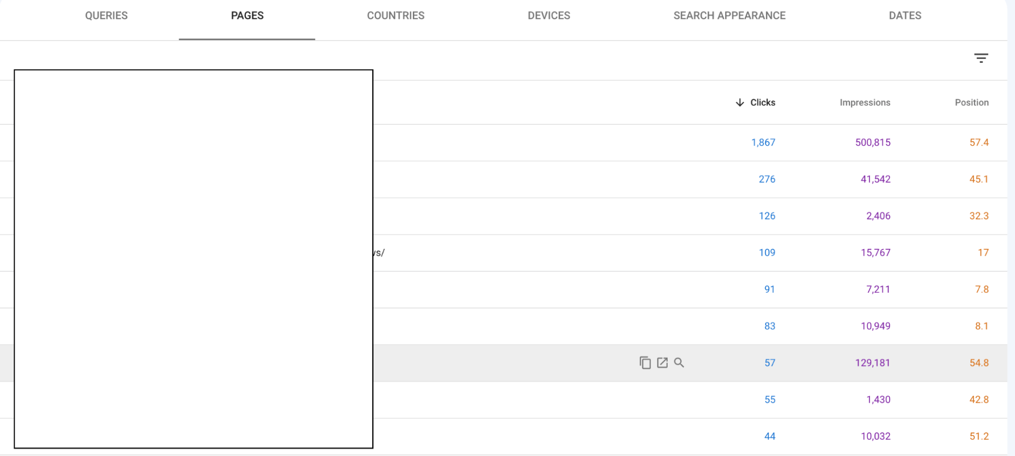Go to the Dates tab
Viewport: 1015px width, 456px height.
point(905,16)
